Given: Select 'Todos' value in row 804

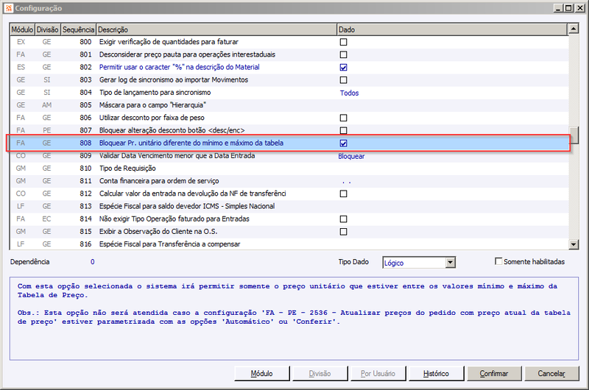Looking at the screenshot, I should point(349,93).
